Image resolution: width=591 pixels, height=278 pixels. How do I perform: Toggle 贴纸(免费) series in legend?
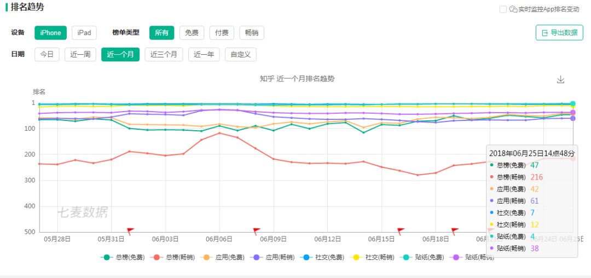coord(422,258)
